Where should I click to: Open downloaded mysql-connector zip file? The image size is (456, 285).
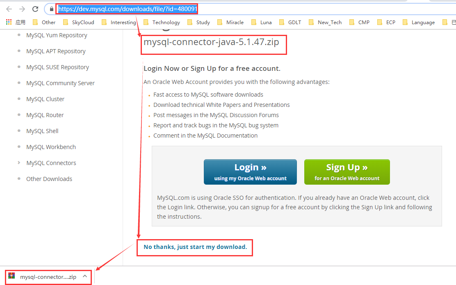48,277
